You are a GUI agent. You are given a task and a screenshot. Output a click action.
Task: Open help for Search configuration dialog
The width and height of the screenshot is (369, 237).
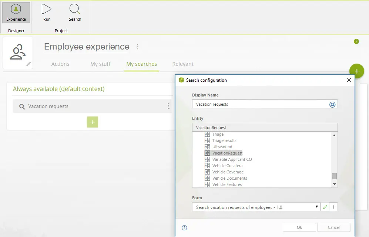pos(184,228)
